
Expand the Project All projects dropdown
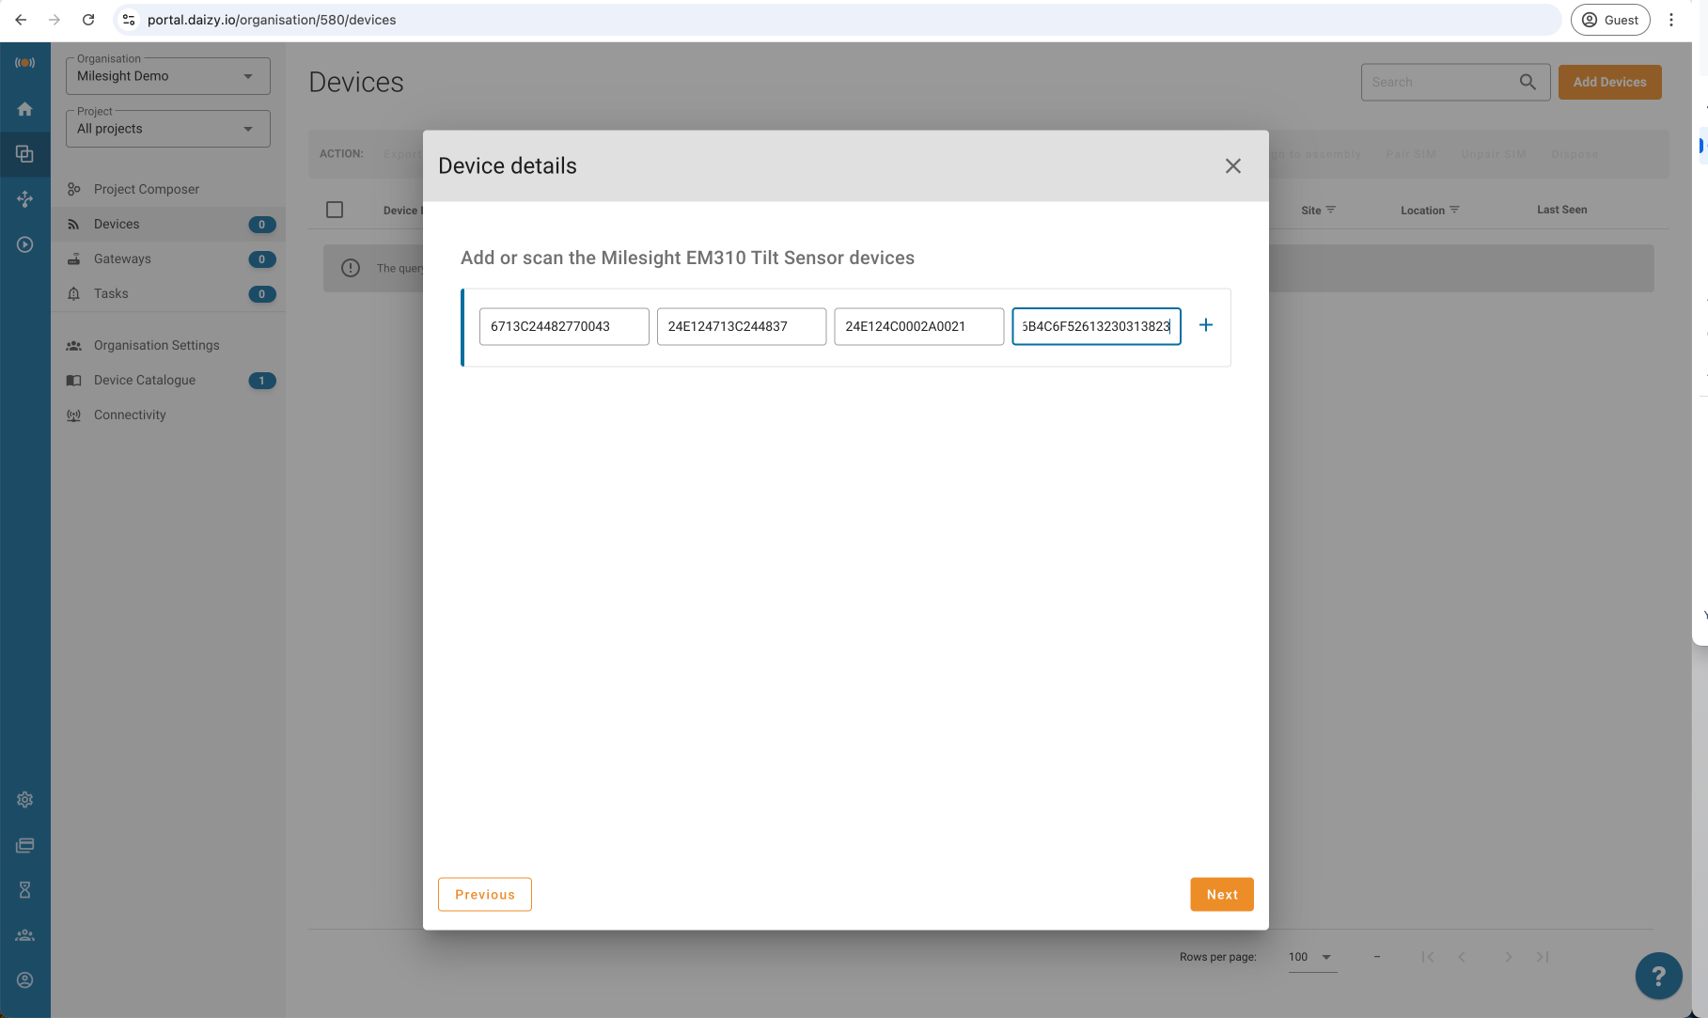pyautogui.click(x=168, y=129)
